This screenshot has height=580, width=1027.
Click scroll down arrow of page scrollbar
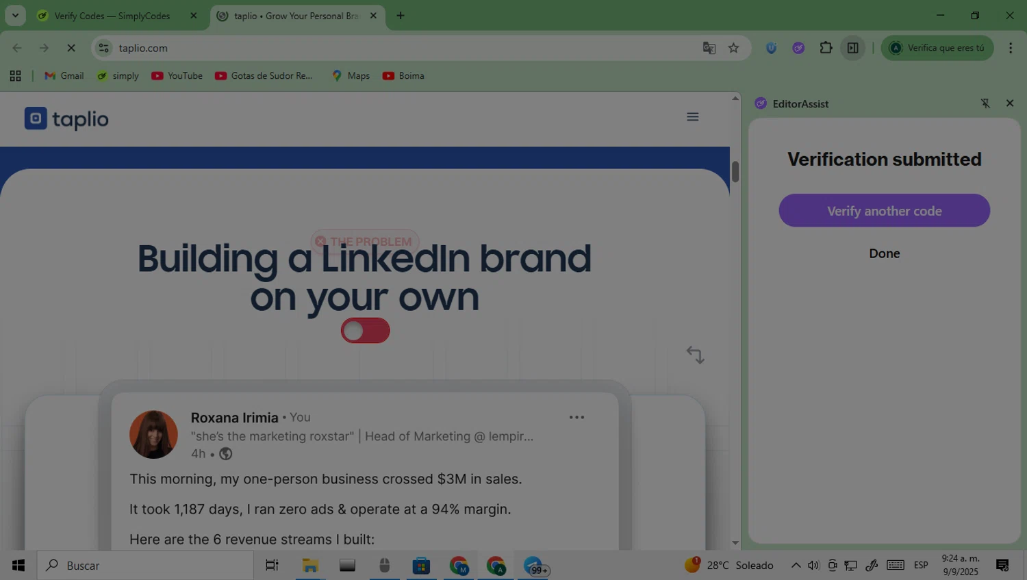click(x=735, y=543)
